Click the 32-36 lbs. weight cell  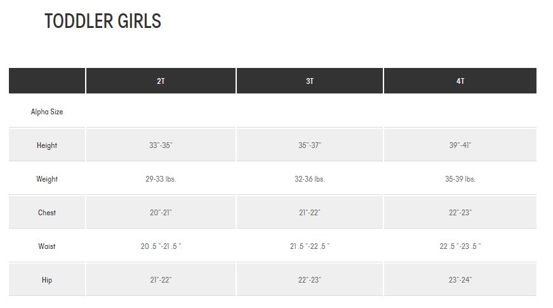[310, 179]
